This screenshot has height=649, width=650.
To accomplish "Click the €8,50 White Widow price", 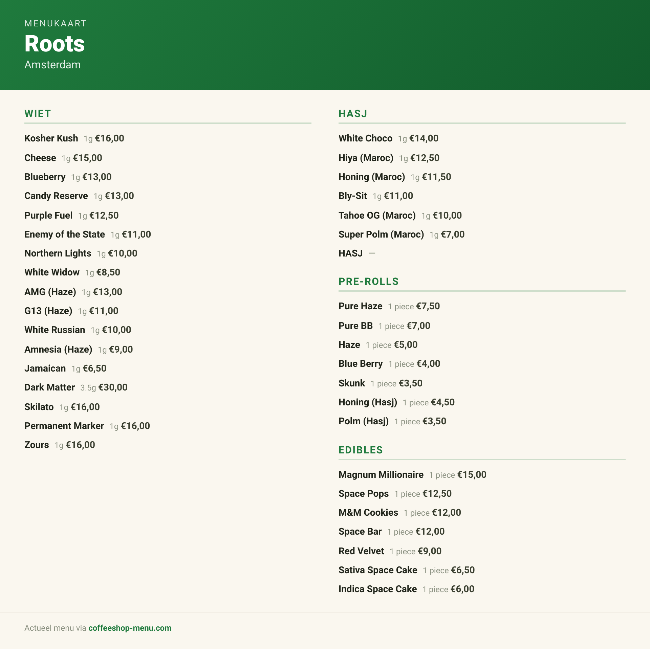I will [108, 272].
